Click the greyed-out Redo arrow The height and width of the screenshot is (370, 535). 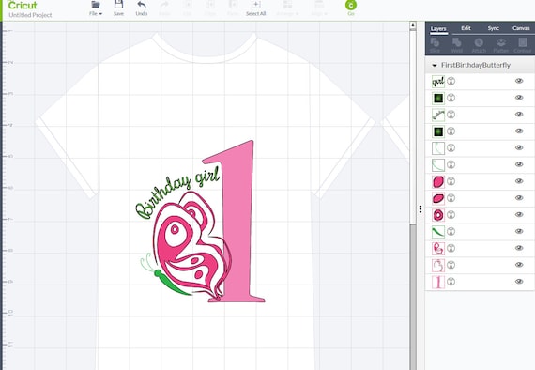tap(164, 8)
